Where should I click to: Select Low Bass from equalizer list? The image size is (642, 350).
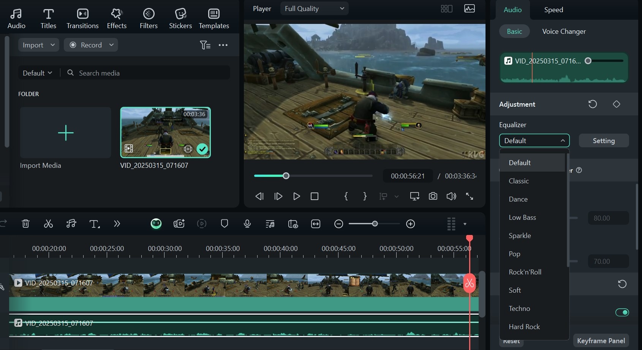pyautogui.click(x=522, y=218)
